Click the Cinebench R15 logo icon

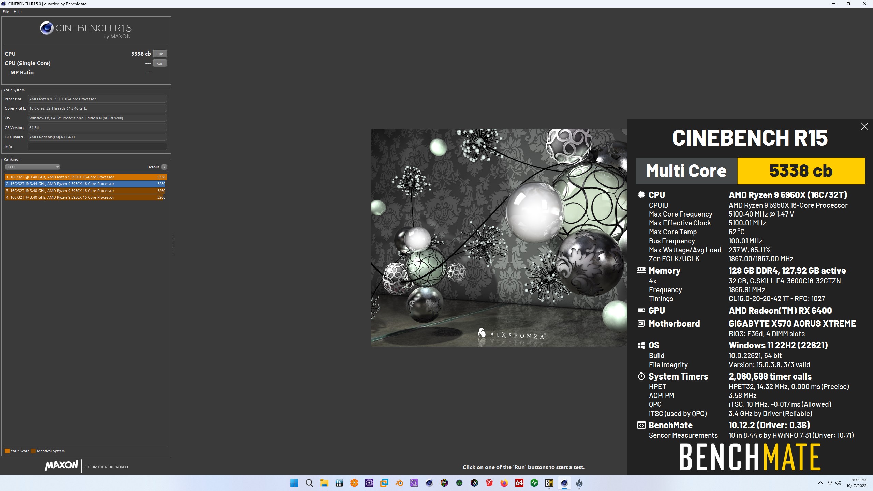point(46,28)
